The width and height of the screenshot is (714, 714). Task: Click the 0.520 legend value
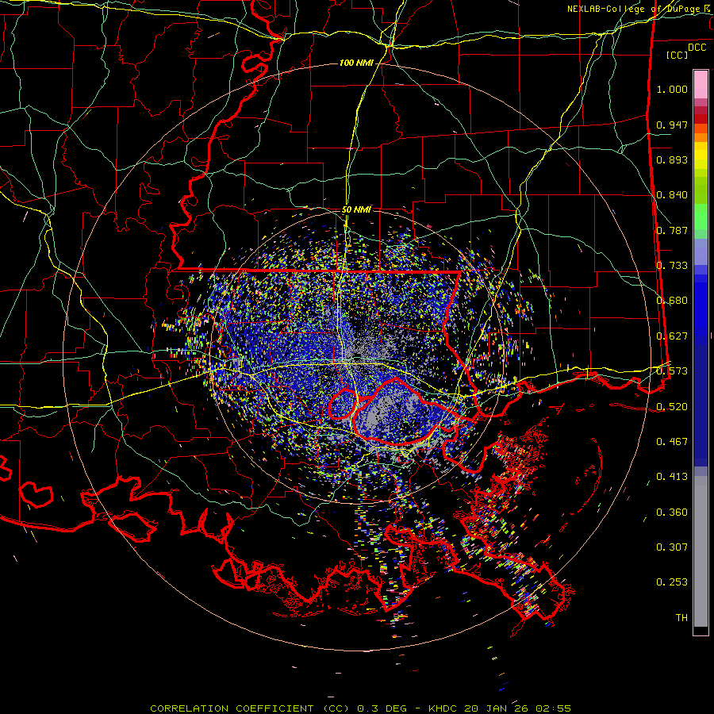pyautogui.click(x=672, y=406)
